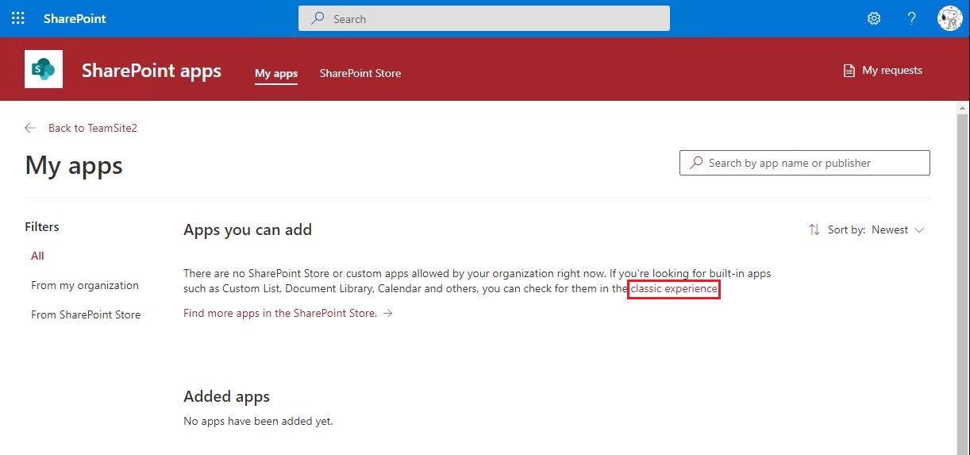Click the Filters heading
This screenshot has height=455, width=970.
[42, 227]
